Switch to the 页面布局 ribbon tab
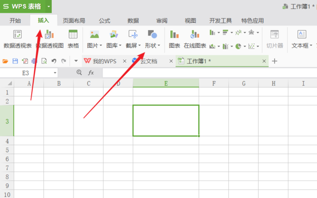Screen dimensions: 317x198 pos(74,21)
